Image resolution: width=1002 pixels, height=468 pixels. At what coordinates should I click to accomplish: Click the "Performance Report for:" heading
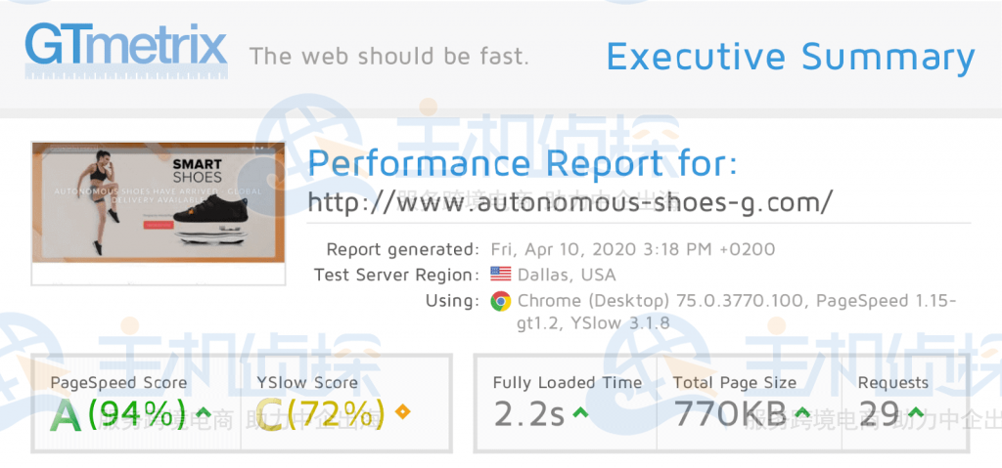[x=523, y=161]
